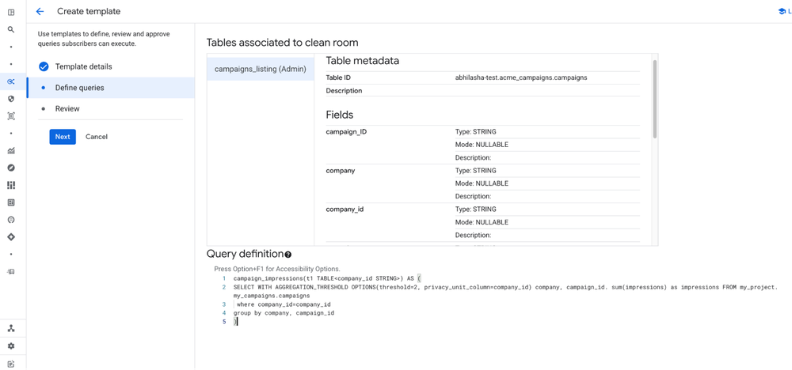
Task: Open the Review step
Action: pos(67,109)
